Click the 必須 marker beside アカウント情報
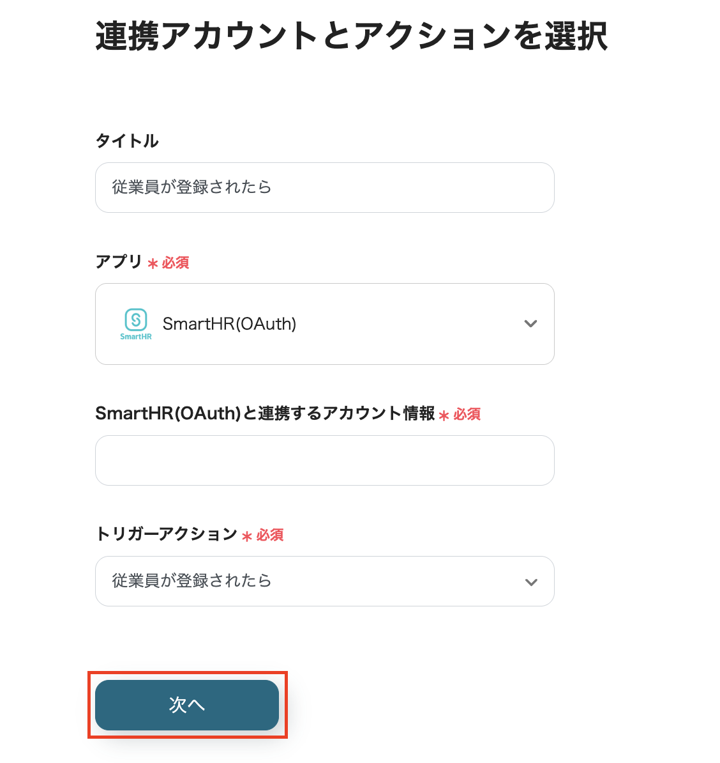The width and height of the screenshot is (720, 763). [467, 414]
